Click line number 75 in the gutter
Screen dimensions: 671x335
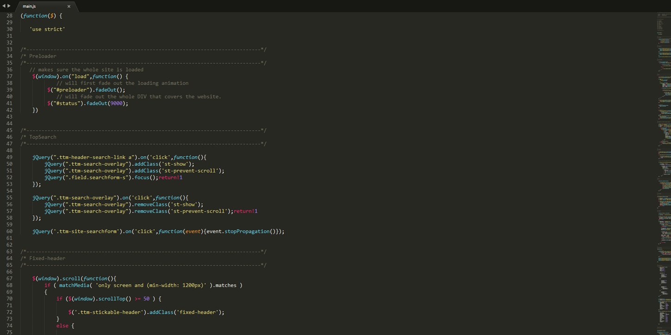pyautogui.click(x=9, y=332)
